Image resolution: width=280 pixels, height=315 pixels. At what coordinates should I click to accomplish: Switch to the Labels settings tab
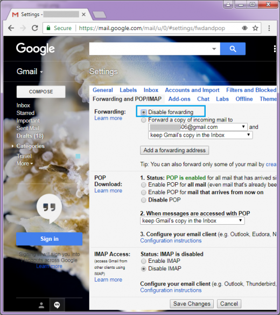pyautogui.click(x=128, y=90)
